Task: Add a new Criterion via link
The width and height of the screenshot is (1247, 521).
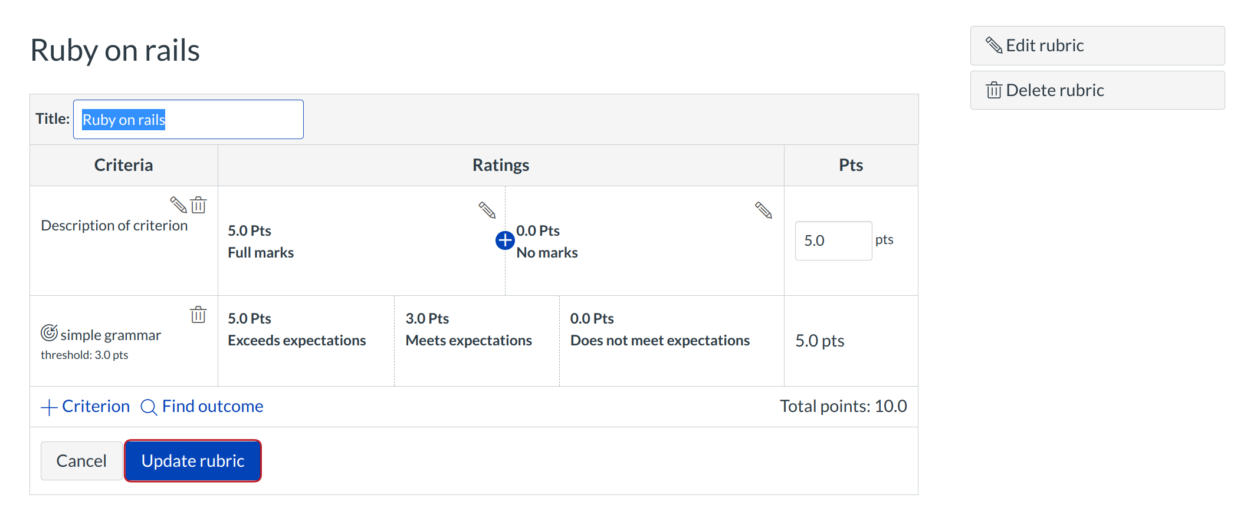Action: 96,407
